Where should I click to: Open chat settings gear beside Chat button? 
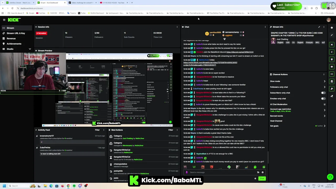click(x=255, y=178)
